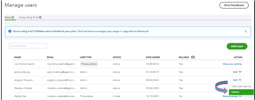
Task: Sort by the NAME column header
Action: (18, 57)
